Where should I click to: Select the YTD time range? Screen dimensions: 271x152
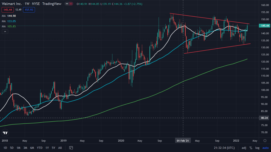coord(40,148)
